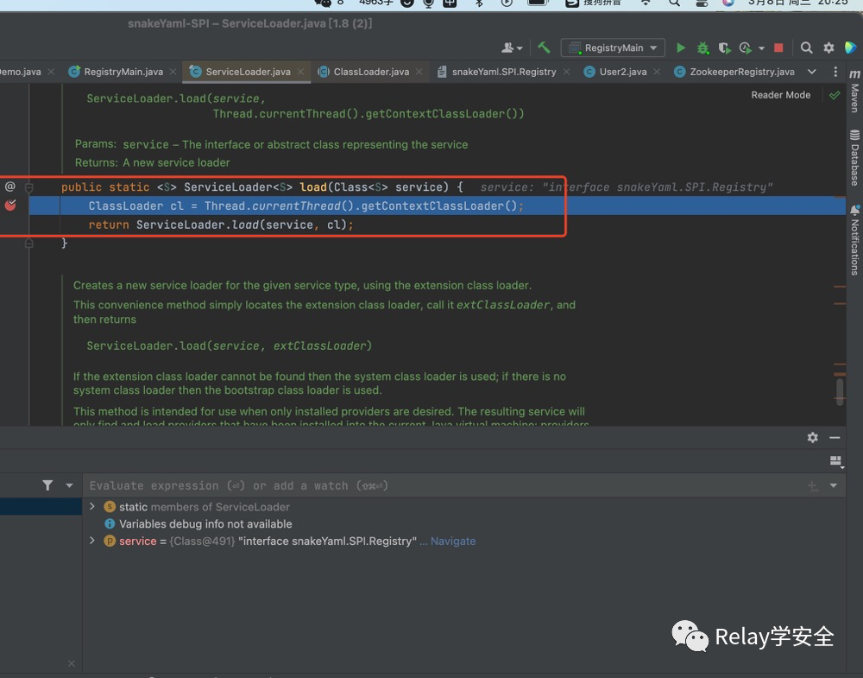The width and height of the screenshot is (863, 678).
Task: Start debugging with the bug icon
Action: coord(702,48)
